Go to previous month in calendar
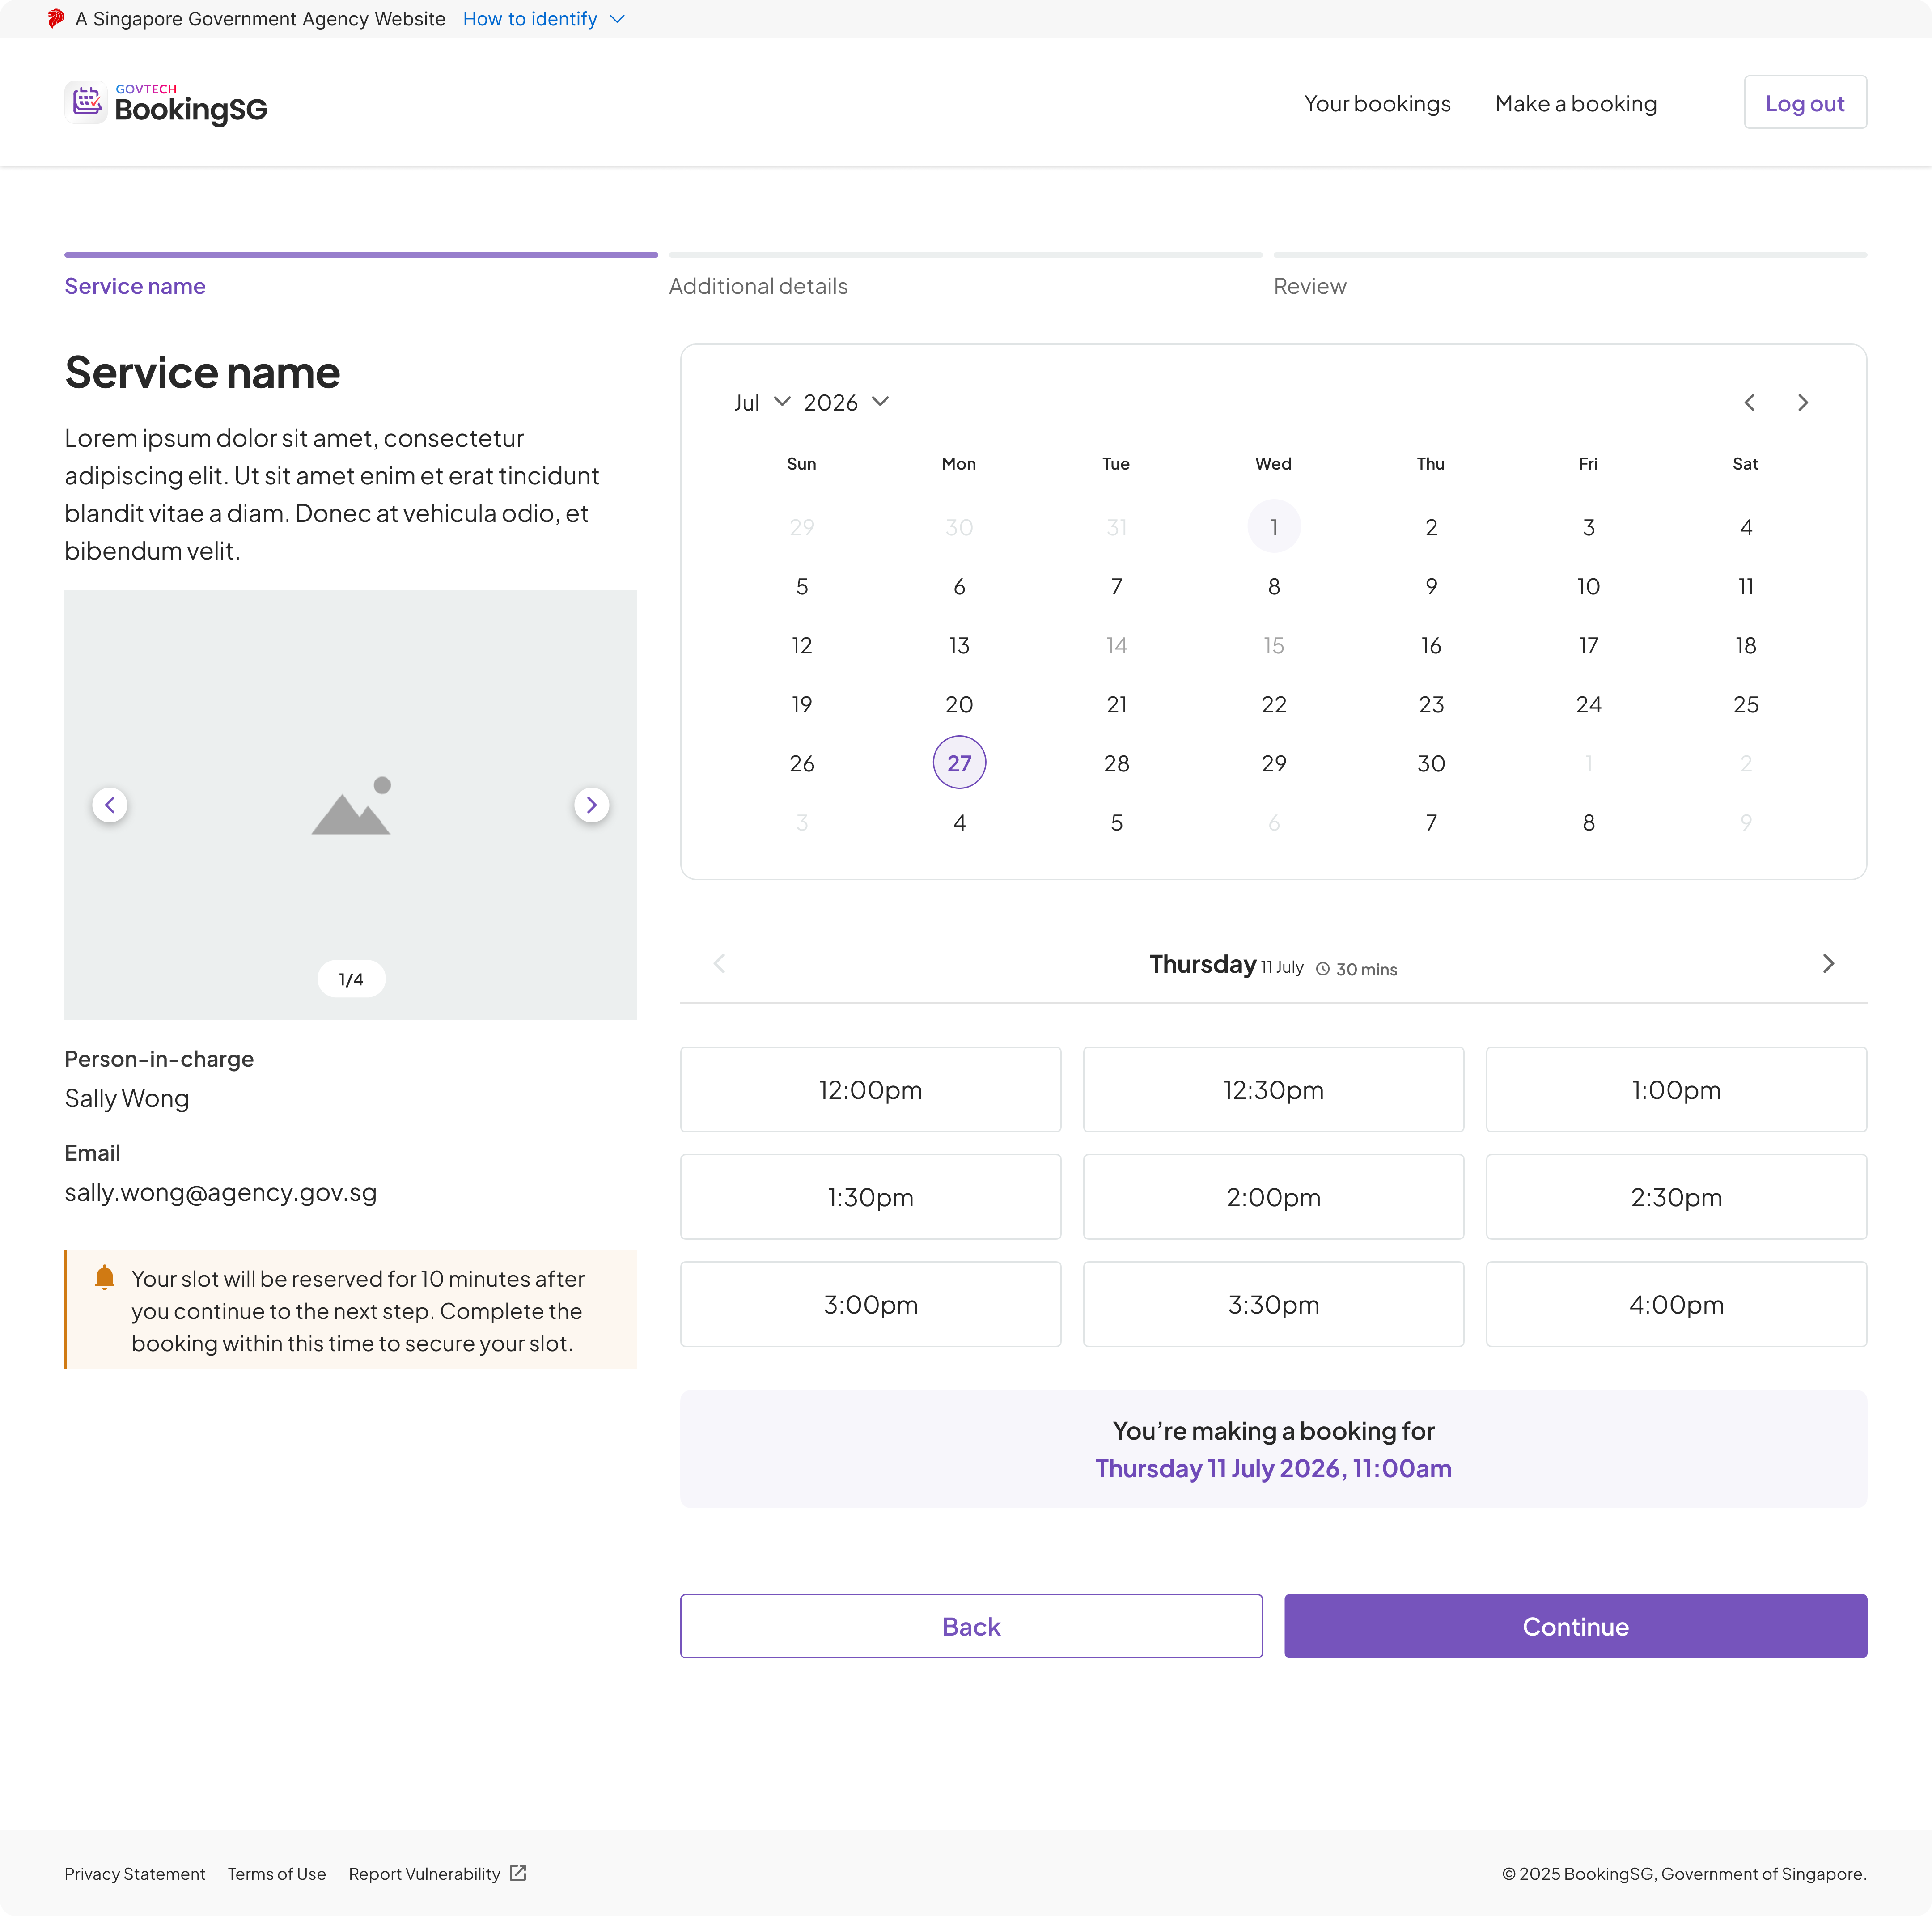 (x=1749, y=402)
